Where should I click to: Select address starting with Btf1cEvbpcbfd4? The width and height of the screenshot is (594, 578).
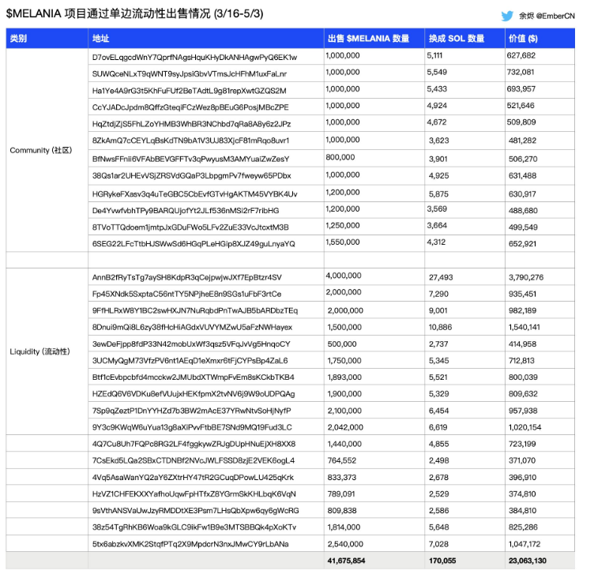pos(193,377)
